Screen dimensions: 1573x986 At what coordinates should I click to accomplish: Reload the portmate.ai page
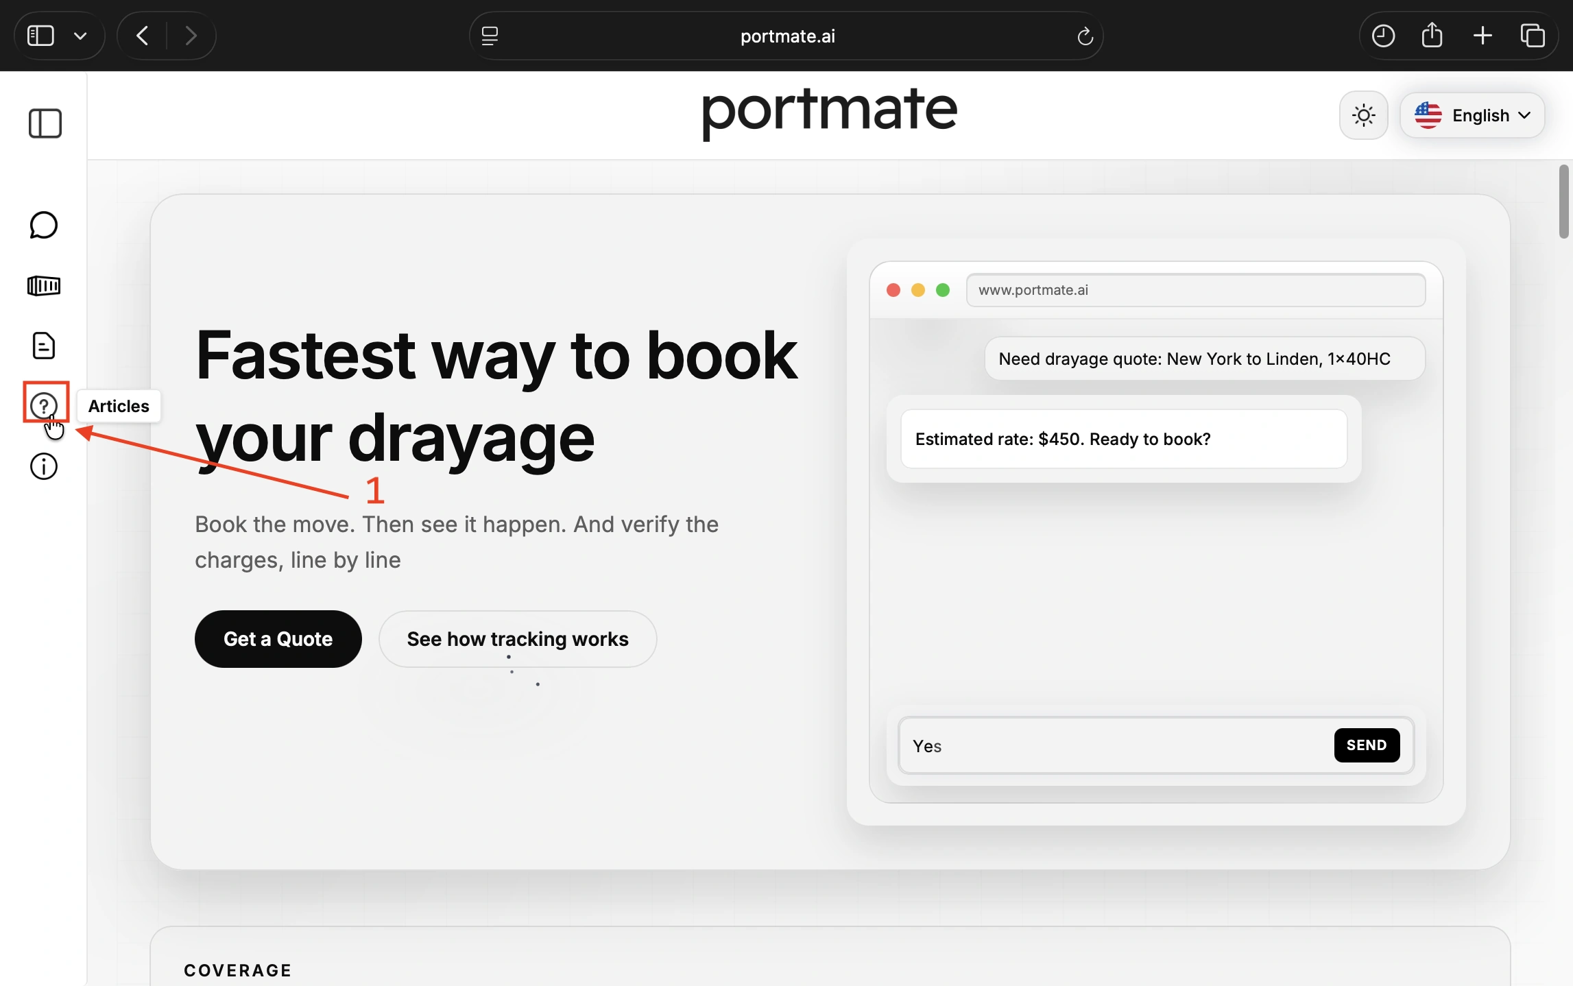(x=1084, y=36)
